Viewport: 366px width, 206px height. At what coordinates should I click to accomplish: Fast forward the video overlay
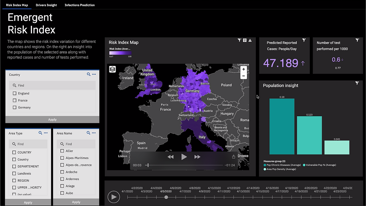[197, 157]
